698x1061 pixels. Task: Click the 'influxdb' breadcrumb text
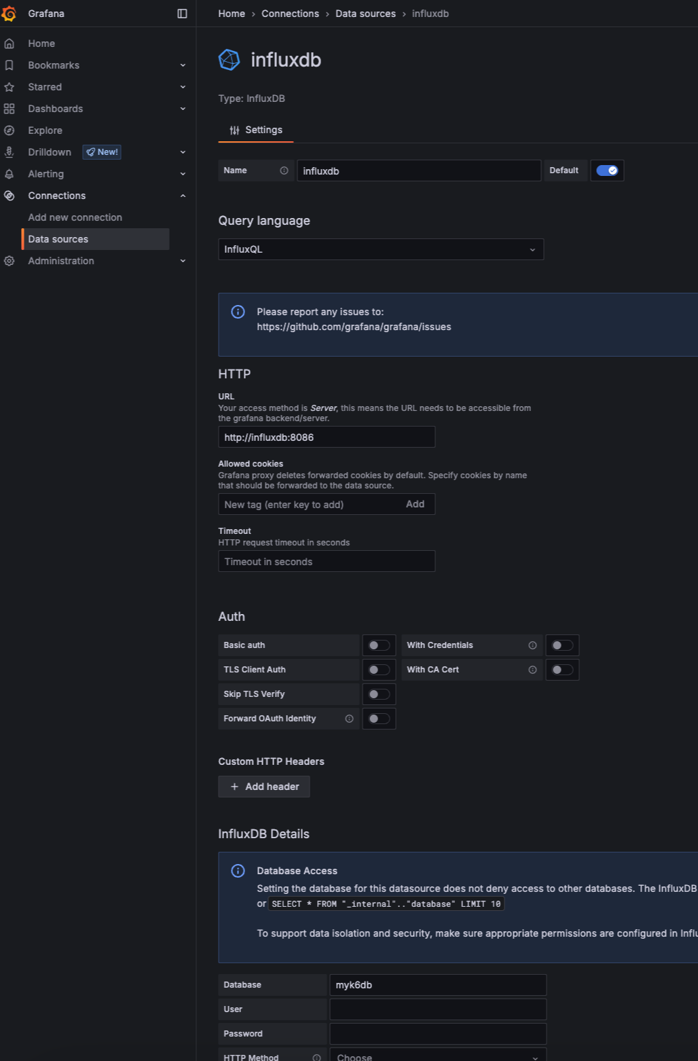pos(430,14)
